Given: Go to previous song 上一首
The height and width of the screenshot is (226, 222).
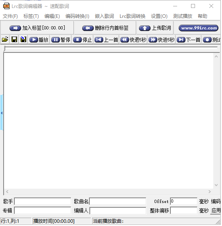Looking at the screenshot, I should (106, 40).
